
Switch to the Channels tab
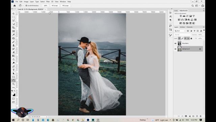[x=190, y=27]
